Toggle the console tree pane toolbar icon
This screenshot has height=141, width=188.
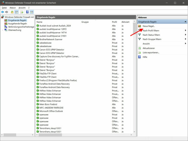click(17, 12)
